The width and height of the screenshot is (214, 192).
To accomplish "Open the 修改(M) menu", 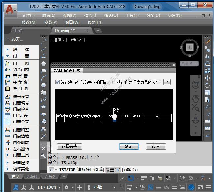I will click(29, 22).
